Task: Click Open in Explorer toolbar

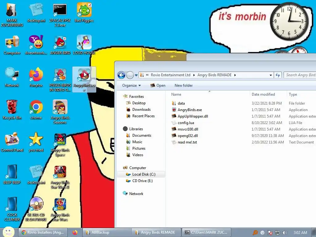Action: click(x=158, y=85)
